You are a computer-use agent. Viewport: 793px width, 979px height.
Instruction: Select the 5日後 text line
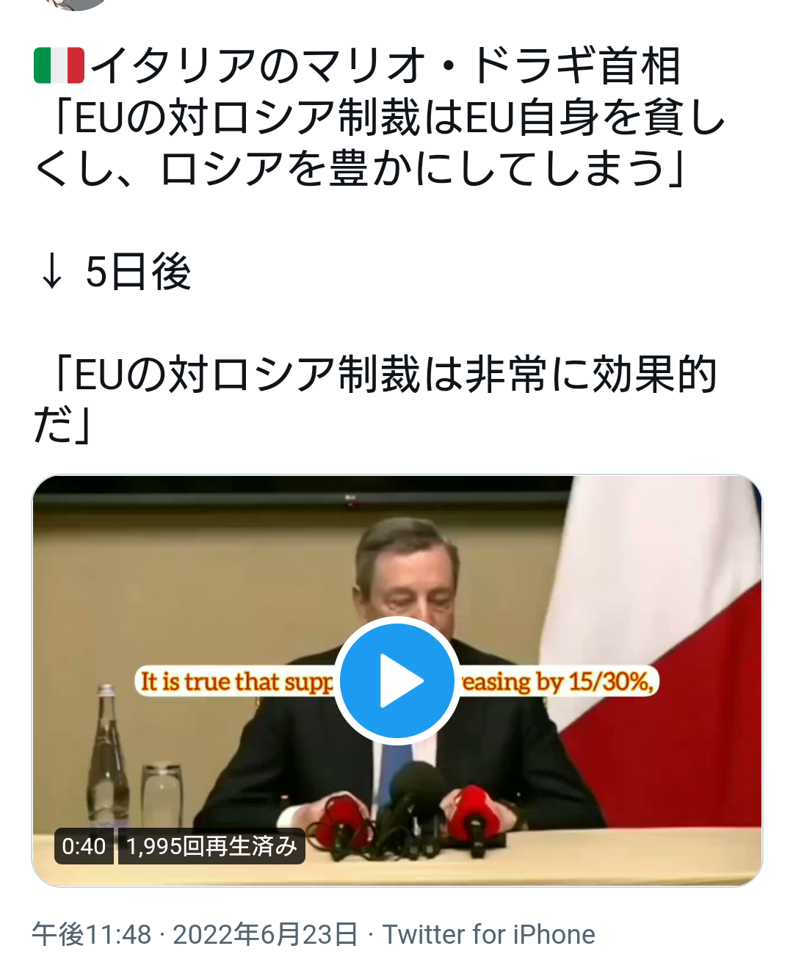point(138,272)
